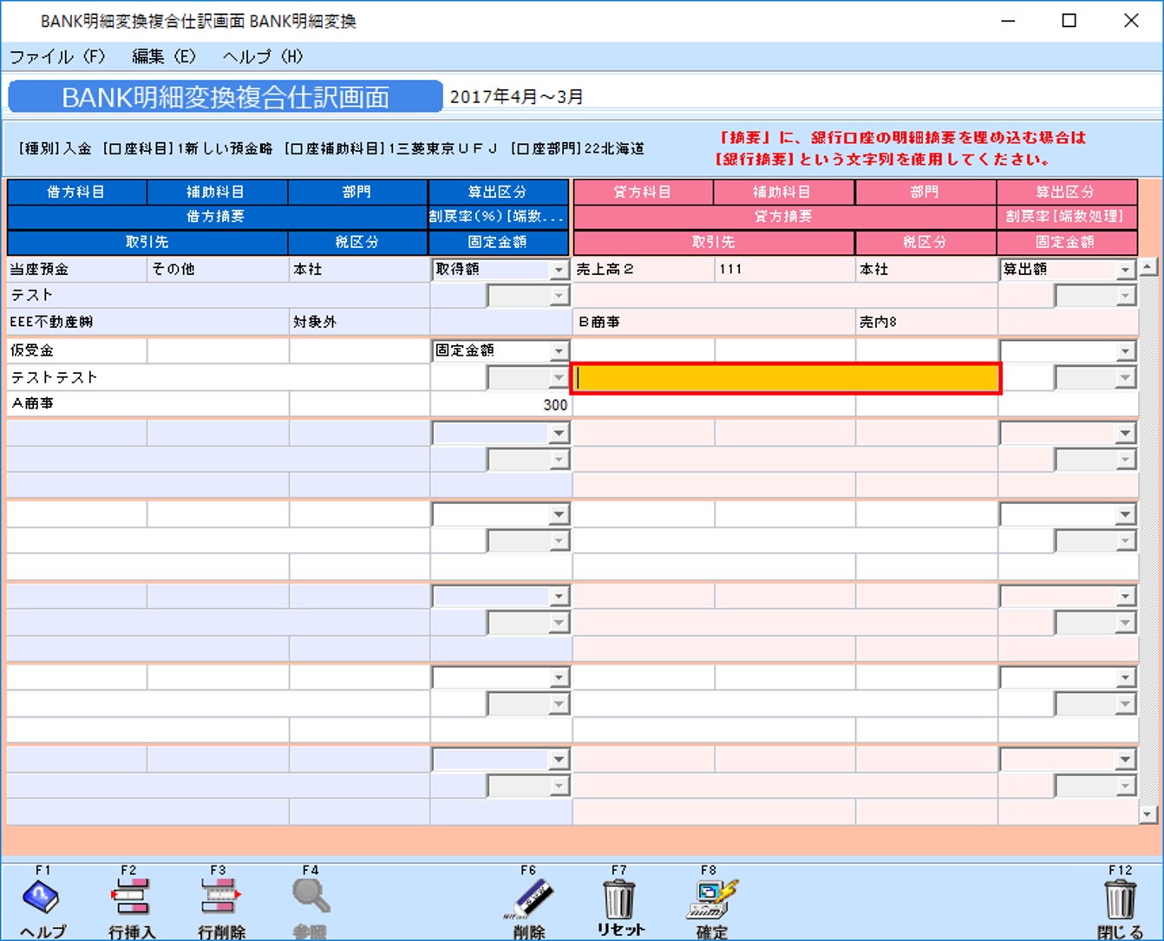The image size is (1164, 941).
Task: Open the 取得額 calculation dropdown
Action: tap(559, 270)
